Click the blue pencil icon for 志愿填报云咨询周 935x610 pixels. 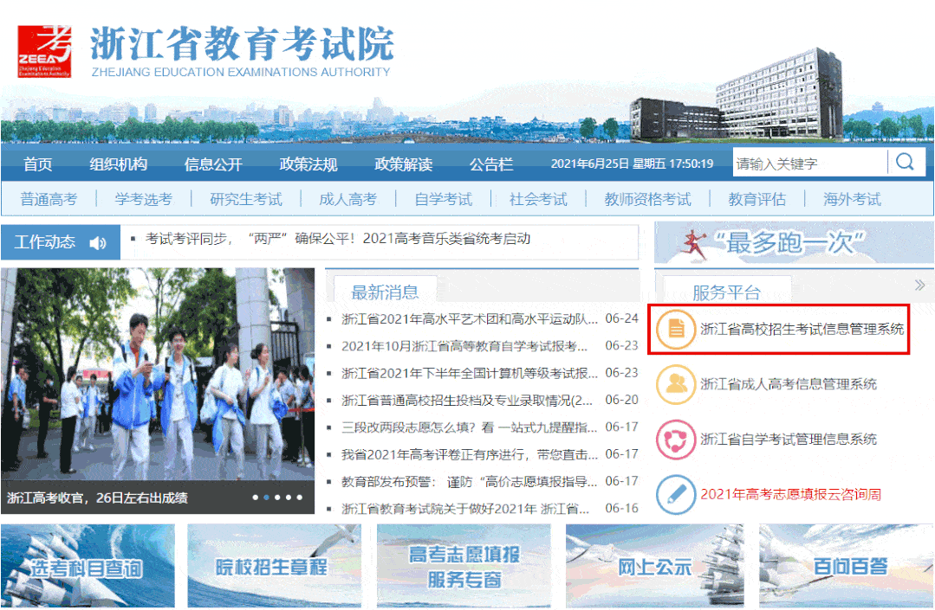(x=676, y=495)
